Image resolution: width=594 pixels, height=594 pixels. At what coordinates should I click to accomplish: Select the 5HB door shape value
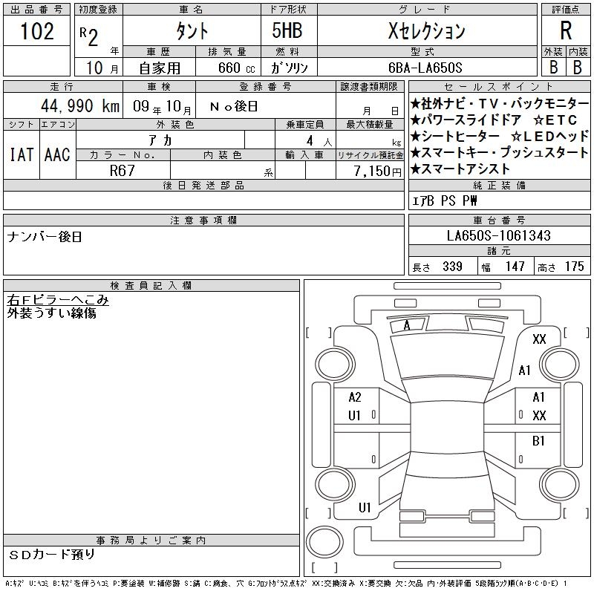(287, 30)
